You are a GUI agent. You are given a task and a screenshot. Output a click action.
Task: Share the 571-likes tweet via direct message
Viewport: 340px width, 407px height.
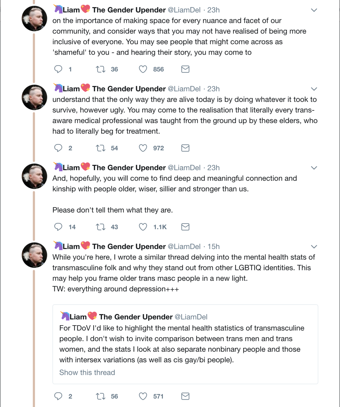pos(185,396)
